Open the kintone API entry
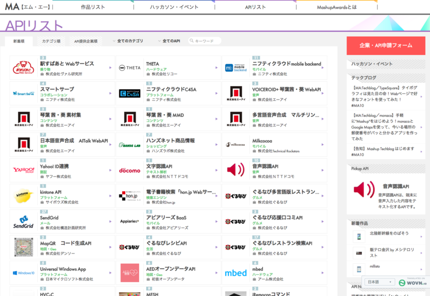Viewport: 430px width, 296px height. (51, 192)
